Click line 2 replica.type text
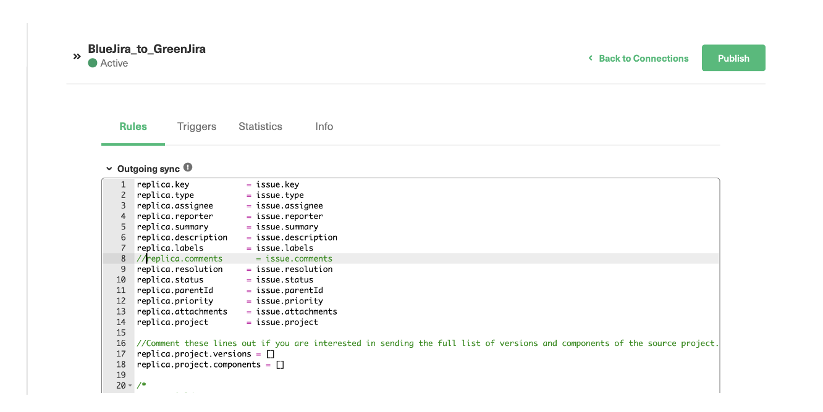Screen dimensions: 823x412 pos(166,195)
